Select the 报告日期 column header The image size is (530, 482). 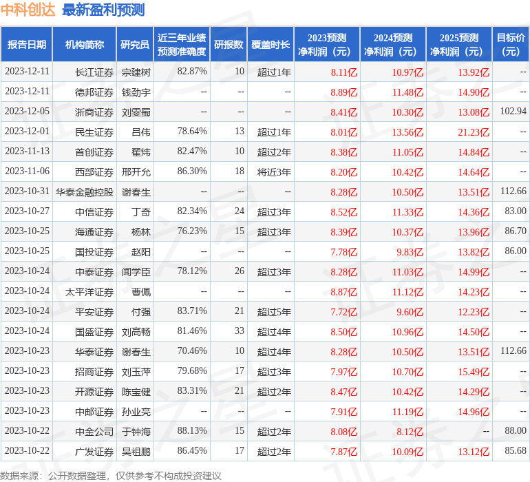26,44
